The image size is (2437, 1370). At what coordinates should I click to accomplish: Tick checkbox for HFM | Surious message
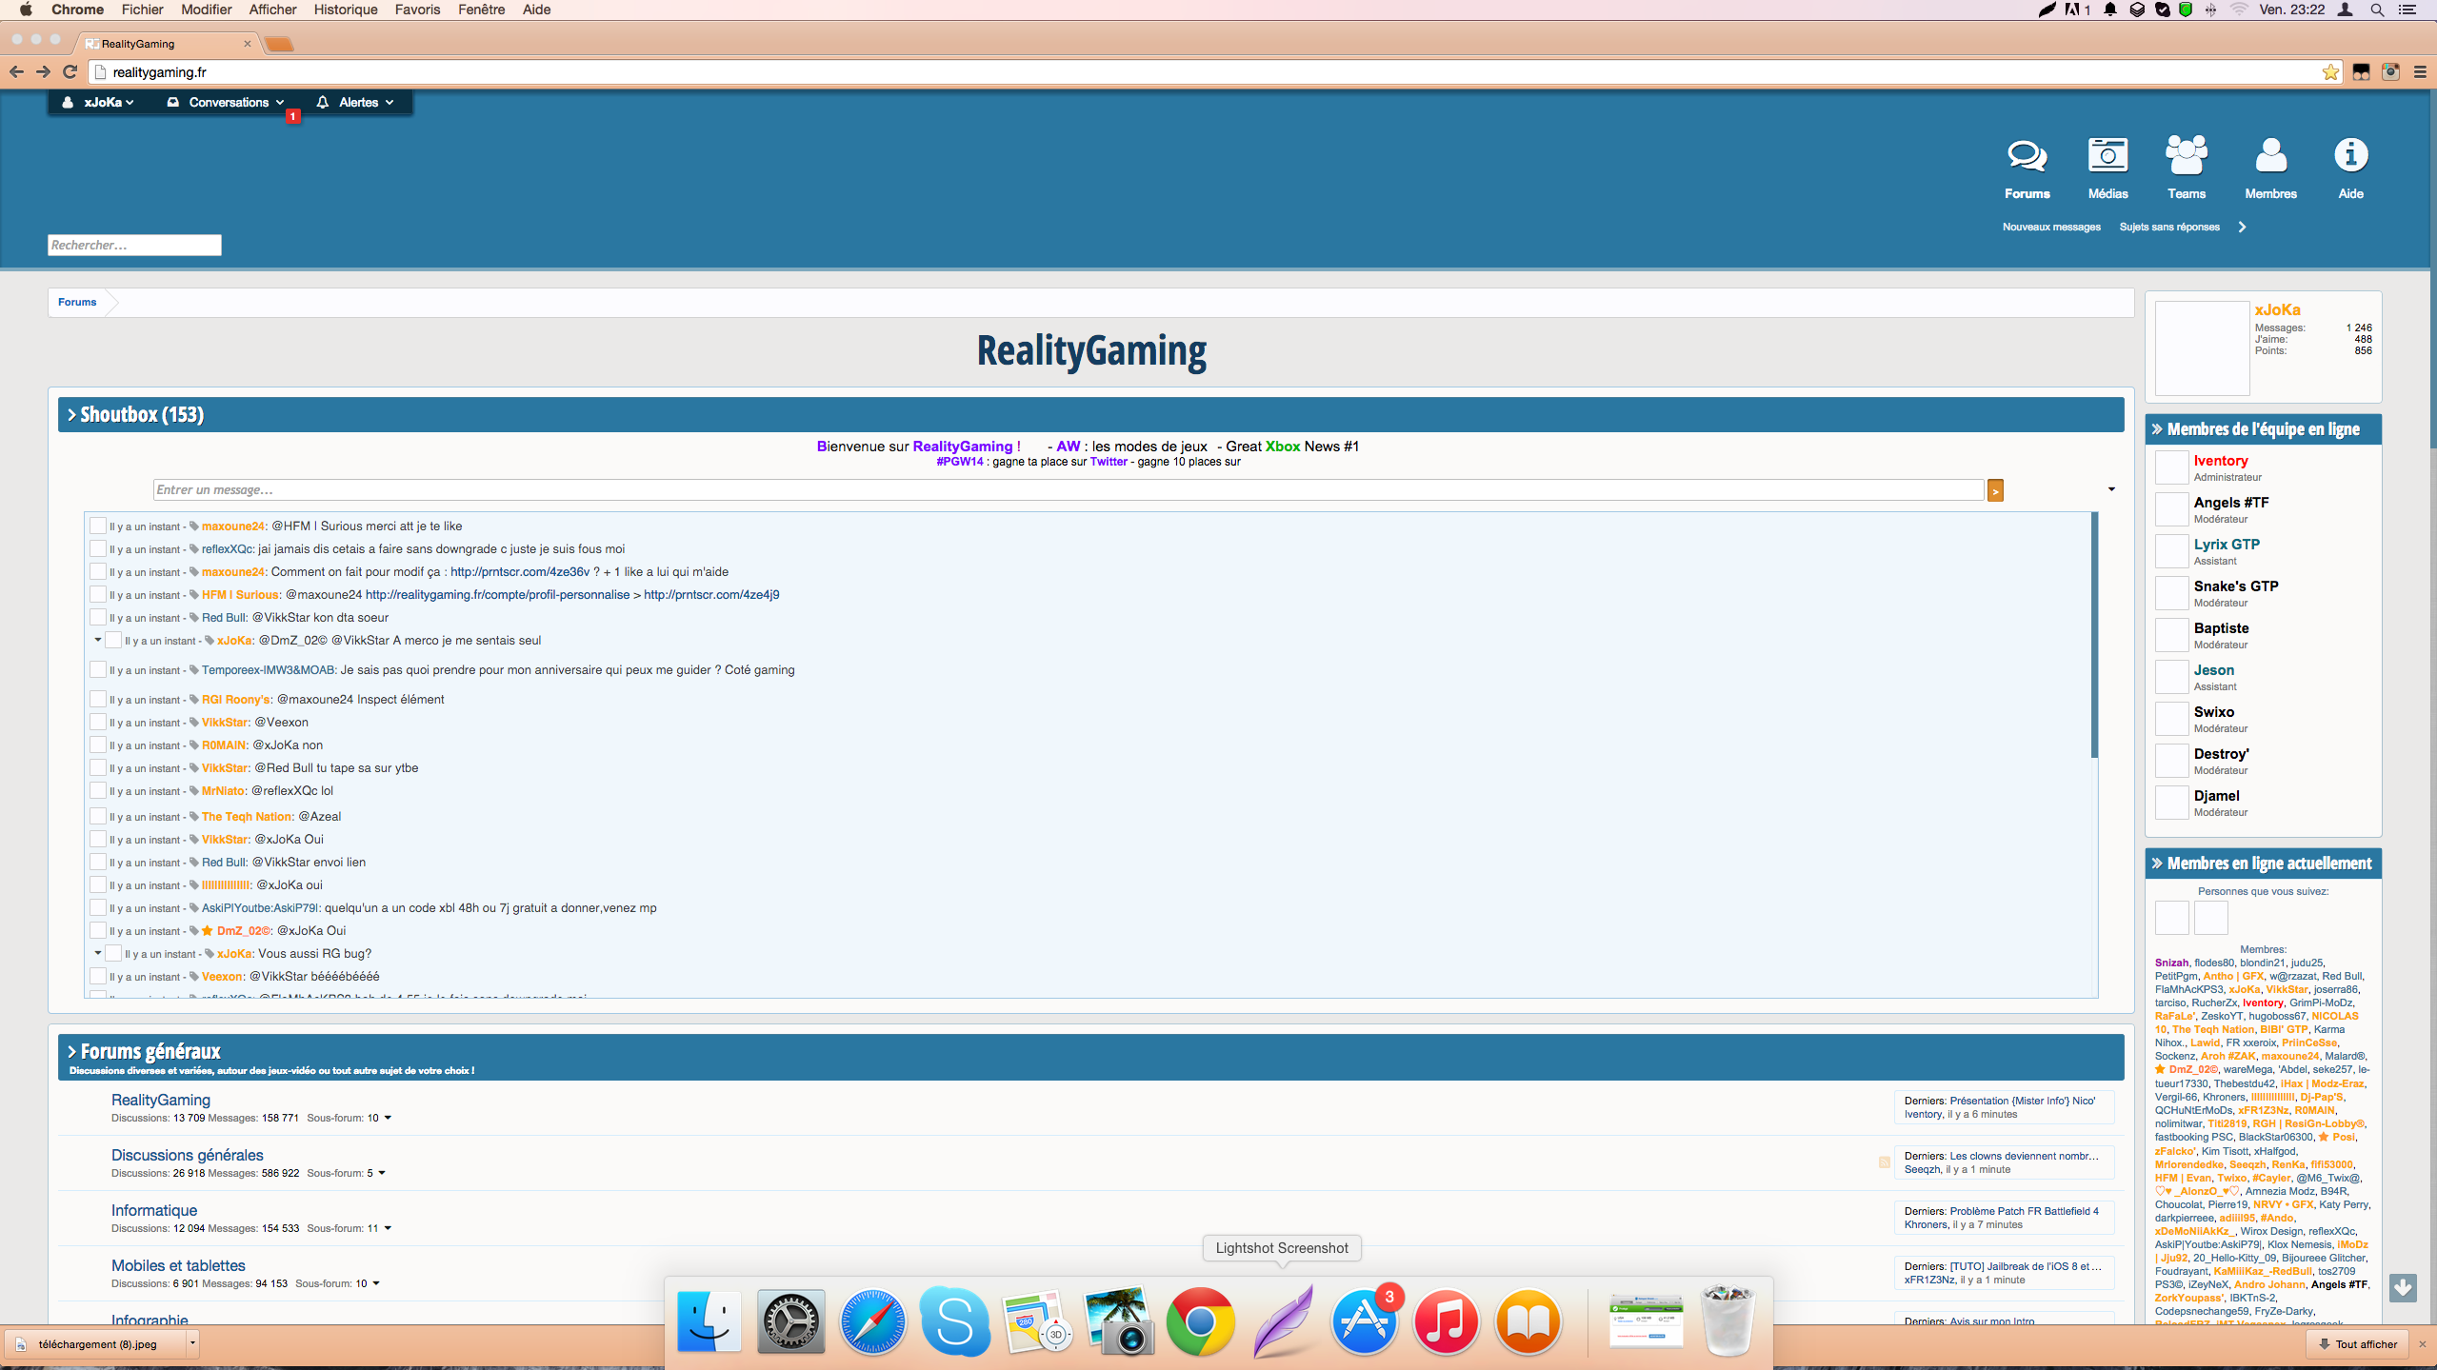coord(97,594)
